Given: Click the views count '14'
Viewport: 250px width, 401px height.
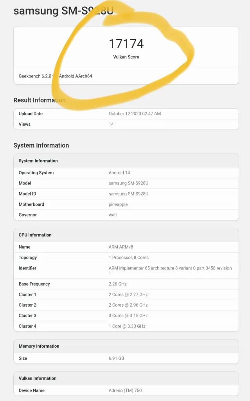Looking at the screenshot, I should (x=111, y=124).
